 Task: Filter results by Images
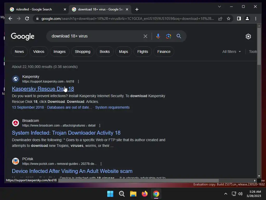59,52
